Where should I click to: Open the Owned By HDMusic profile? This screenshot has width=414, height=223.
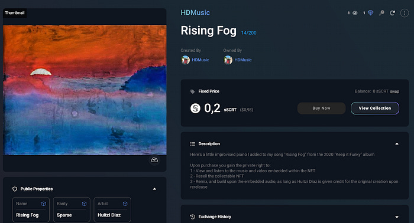[238, 60]
